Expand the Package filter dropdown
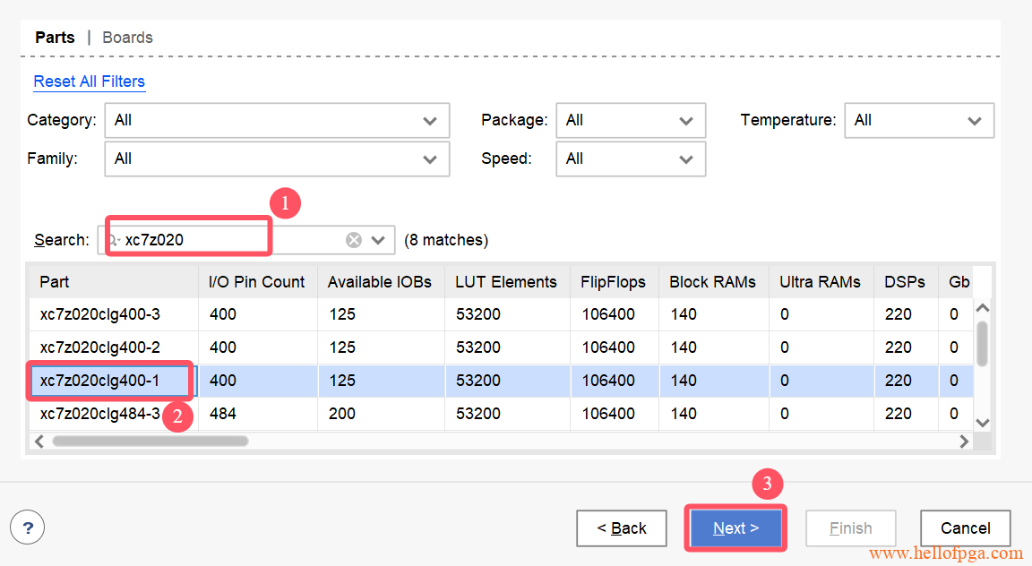 [x=630, y=120]
